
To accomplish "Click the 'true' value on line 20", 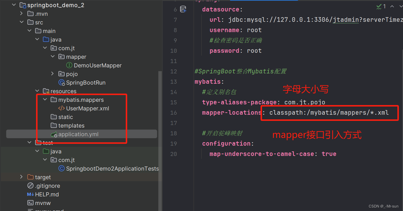I will point(329,154).
